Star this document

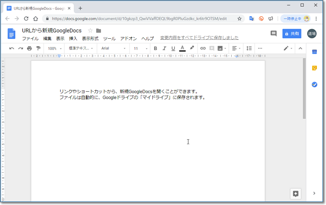[90, 31]
